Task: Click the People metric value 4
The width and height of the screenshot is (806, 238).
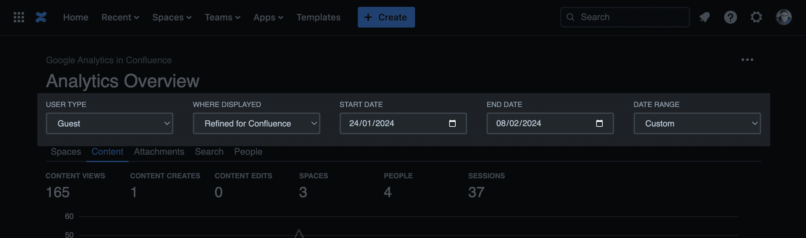Action: coord(388,192)
